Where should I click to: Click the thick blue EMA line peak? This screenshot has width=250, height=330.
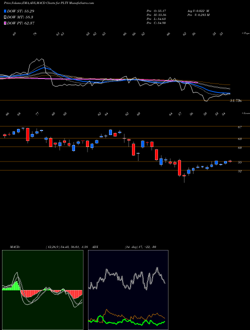point(44,68)
